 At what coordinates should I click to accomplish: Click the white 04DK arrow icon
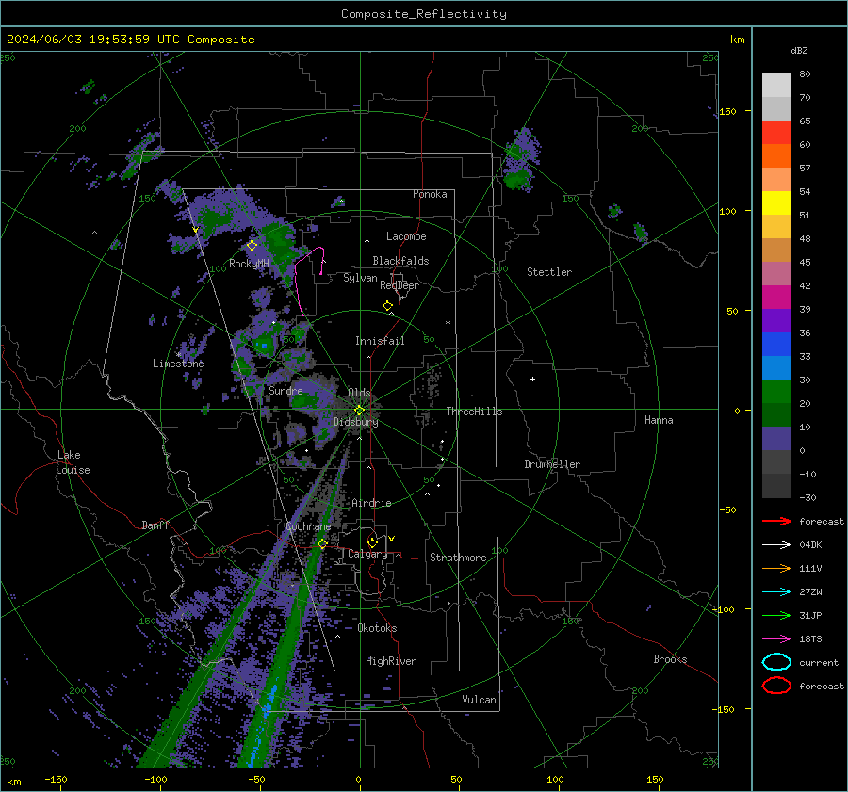click(776, 544)
